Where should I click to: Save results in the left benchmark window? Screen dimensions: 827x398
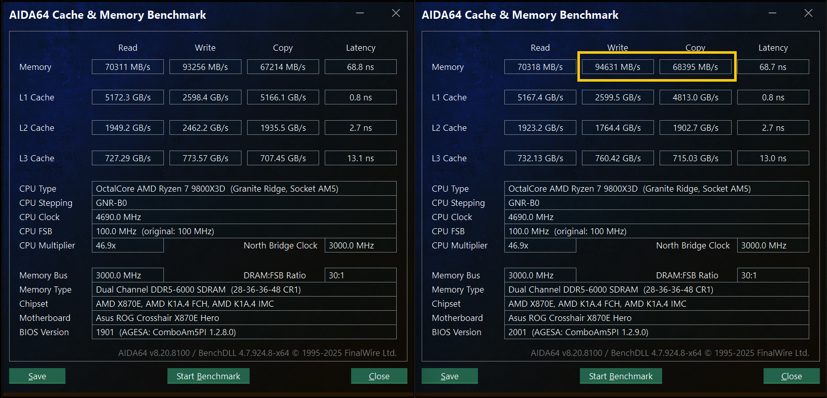pyautogui.click(x=37, y=376)
